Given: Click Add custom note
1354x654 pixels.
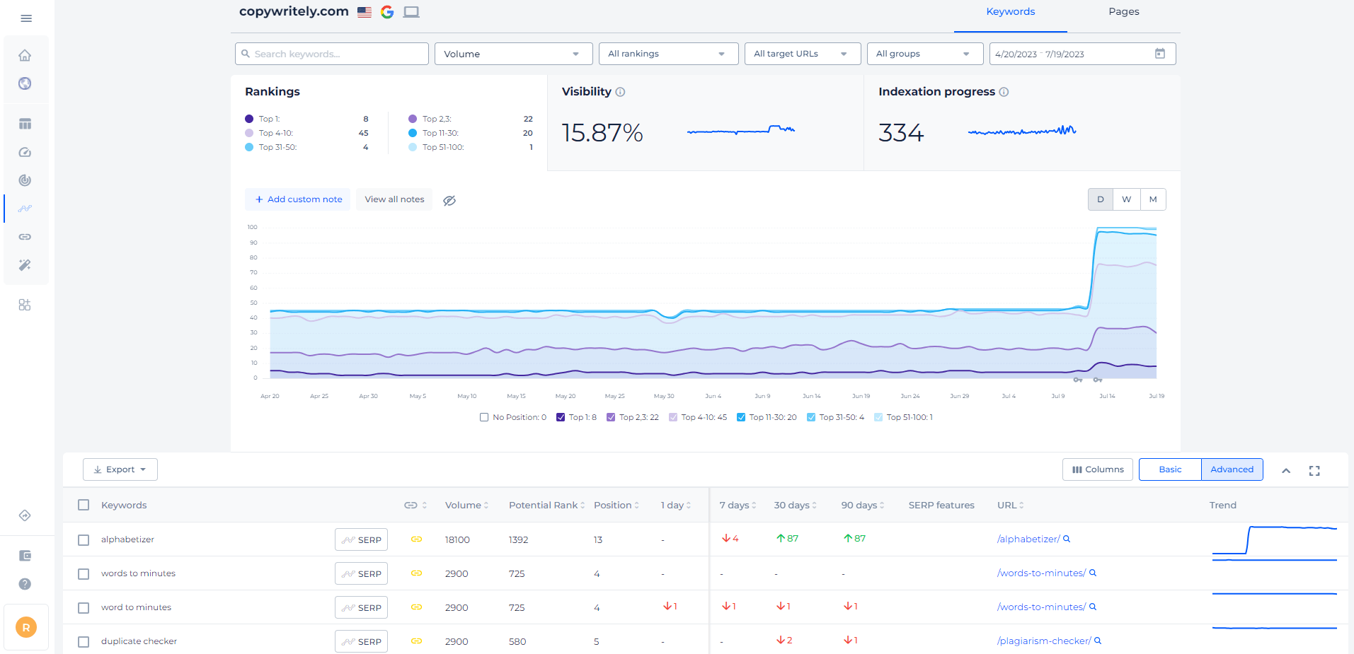Looking at the screenshot, I should (x=298, y=199).
